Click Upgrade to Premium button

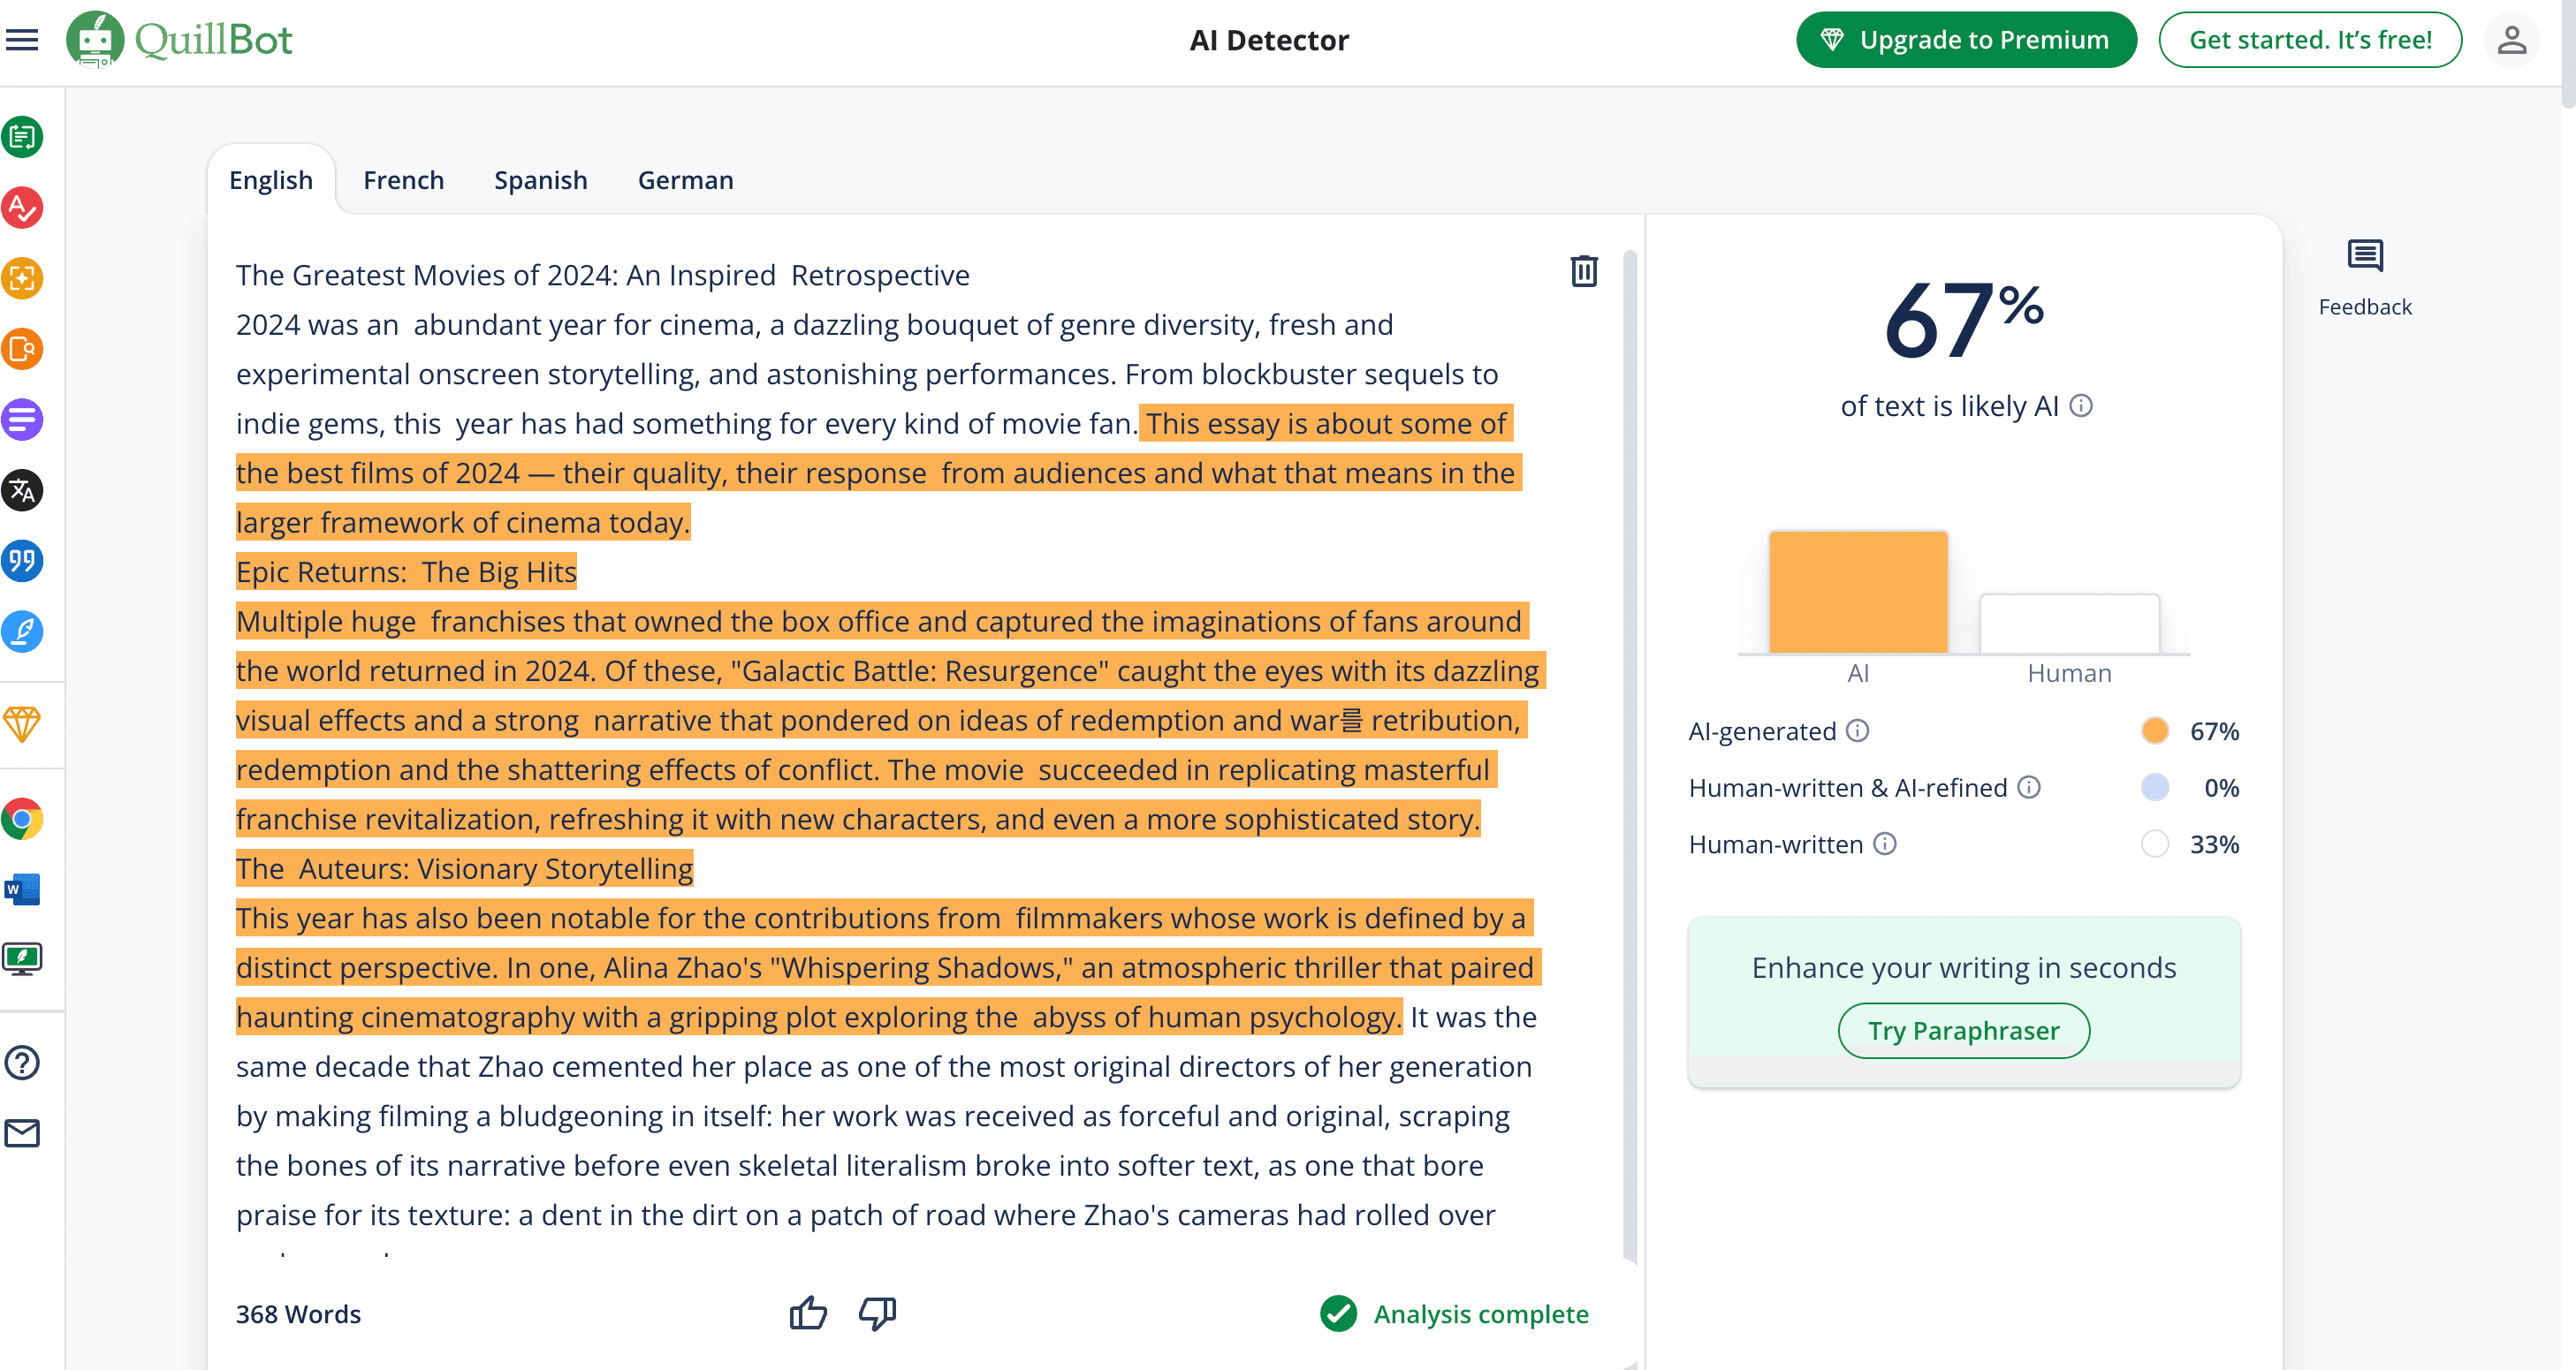[1965, 40]
